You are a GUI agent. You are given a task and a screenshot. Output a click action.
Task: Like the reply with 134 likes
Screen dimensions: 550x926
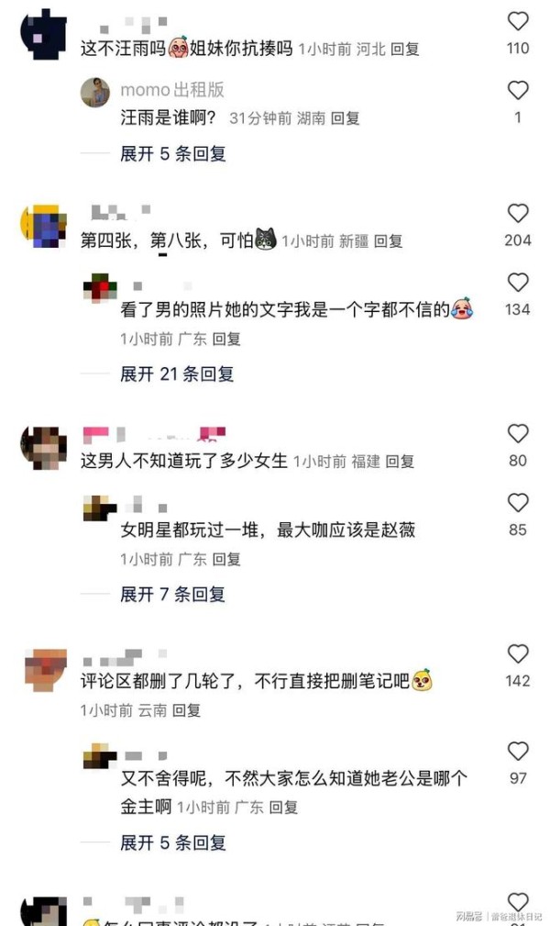tap(518, 283)
